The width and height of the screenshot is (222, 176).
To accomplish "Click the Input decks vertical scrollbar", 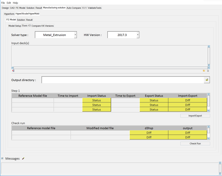I will 209,57.
